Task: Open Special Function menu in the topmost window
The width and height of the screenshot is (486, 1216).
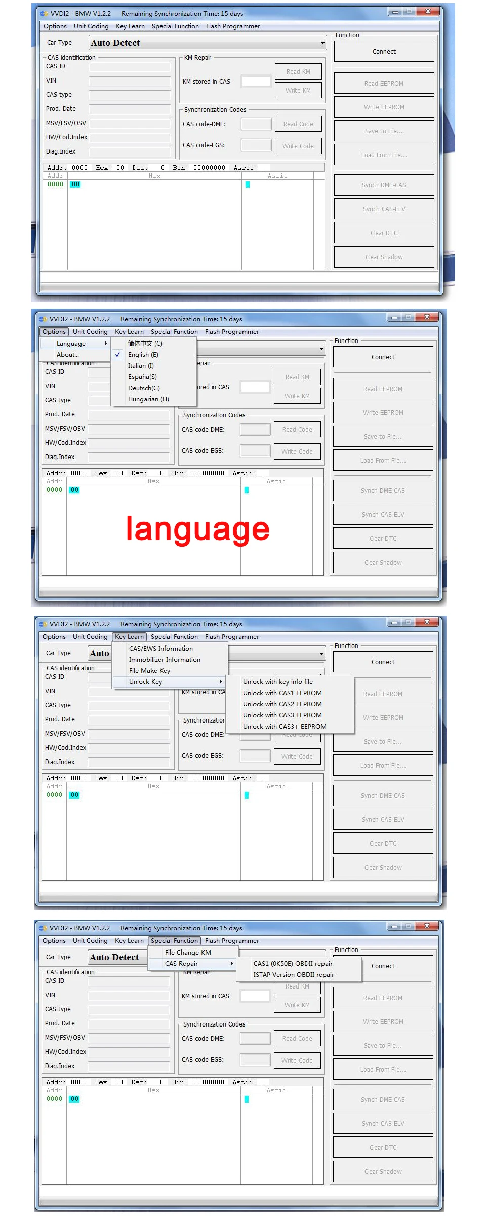Action: [175, 26]
